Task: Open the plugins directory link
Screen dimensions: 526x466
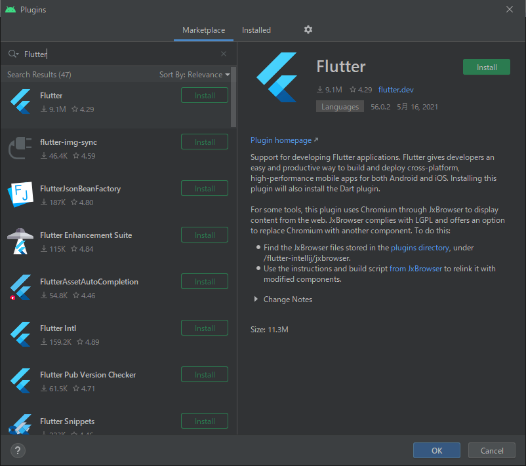Action: pos(420,248)
